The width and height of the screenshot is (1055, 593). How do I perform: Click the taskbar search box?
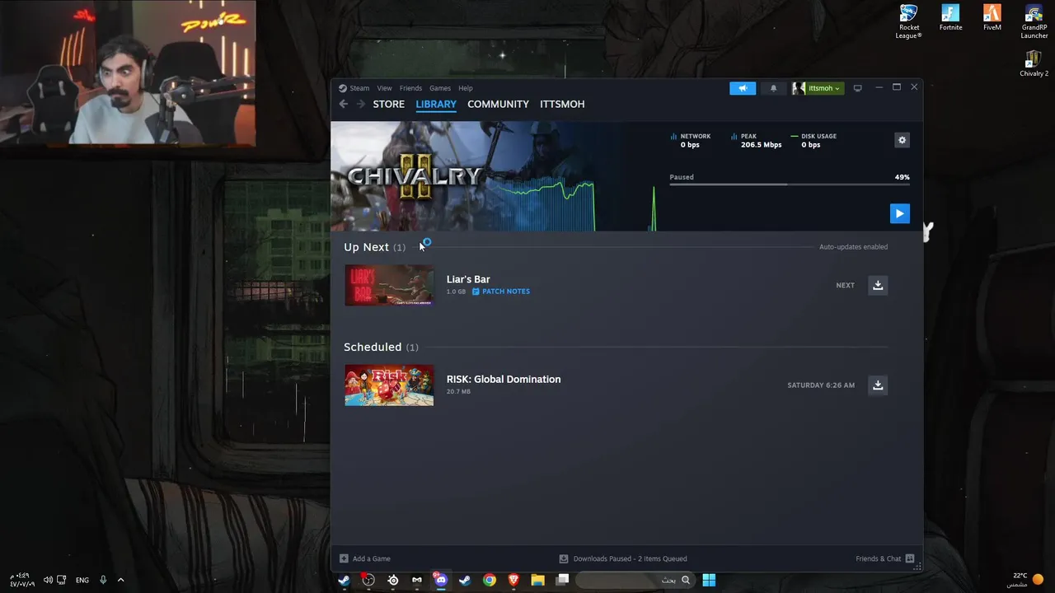[635, 580]
